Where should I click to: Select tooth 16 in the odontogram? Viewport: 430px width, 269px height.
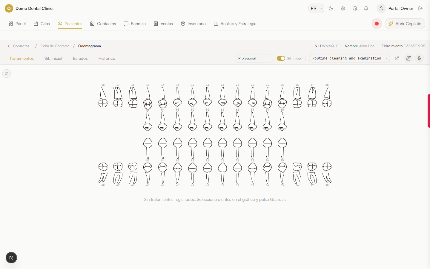133,97
